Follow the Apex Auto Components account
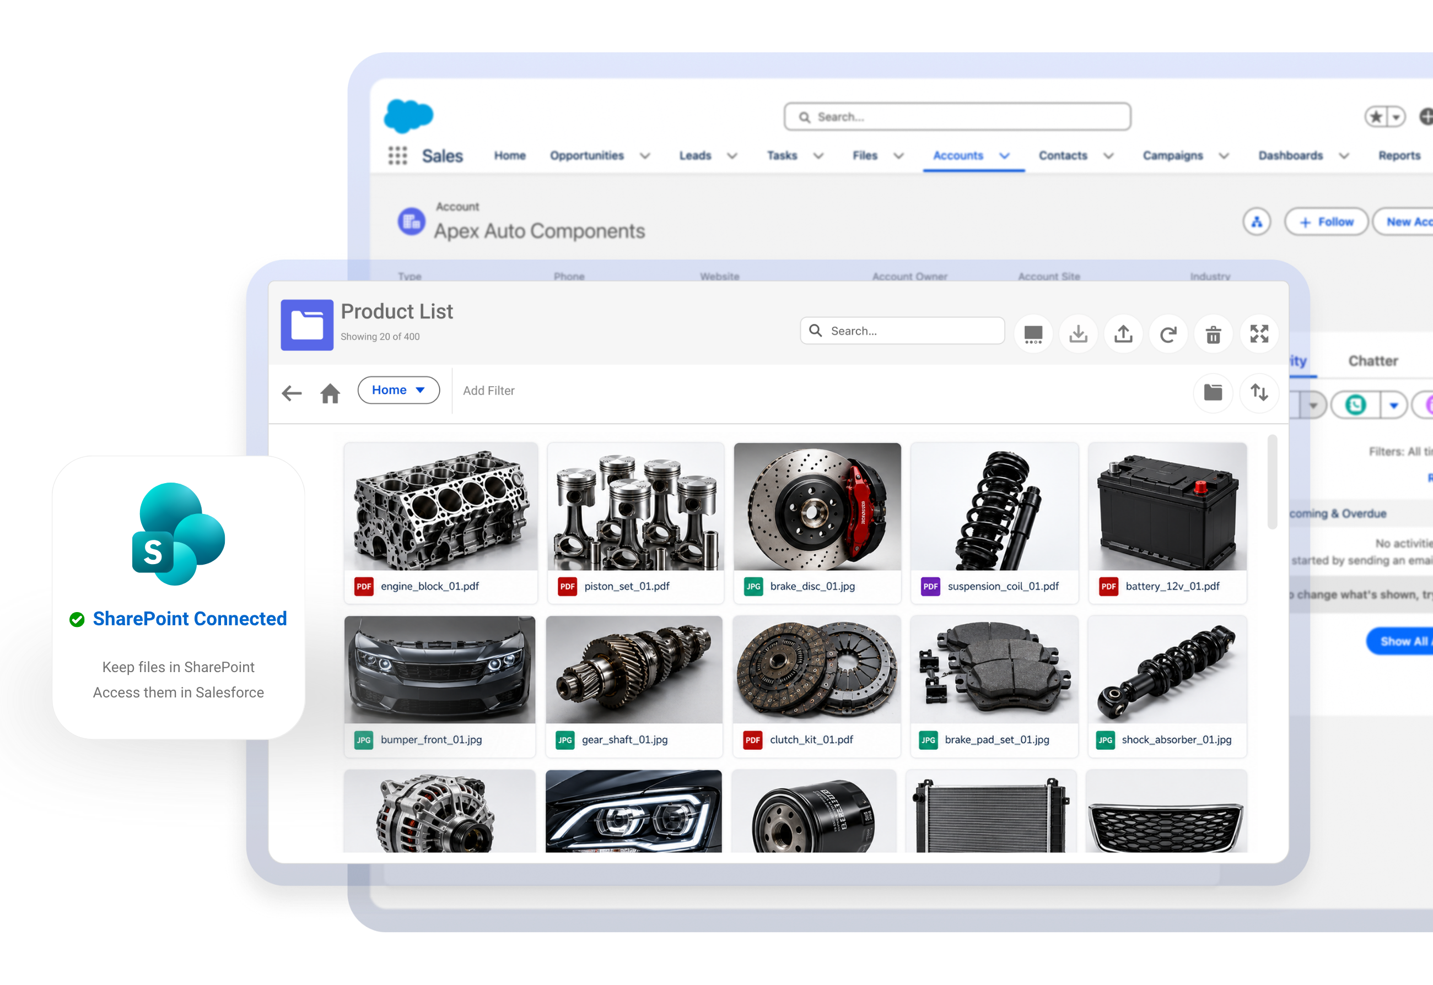The image size is (1433, 985). point(1326,222)
